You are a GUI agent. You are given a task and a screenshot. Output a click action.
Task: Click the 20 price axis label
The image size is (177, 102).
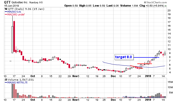point(169,11)
